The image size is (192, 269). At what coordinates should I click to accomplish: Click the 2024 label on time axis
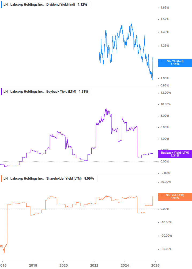tap(125, 266)
